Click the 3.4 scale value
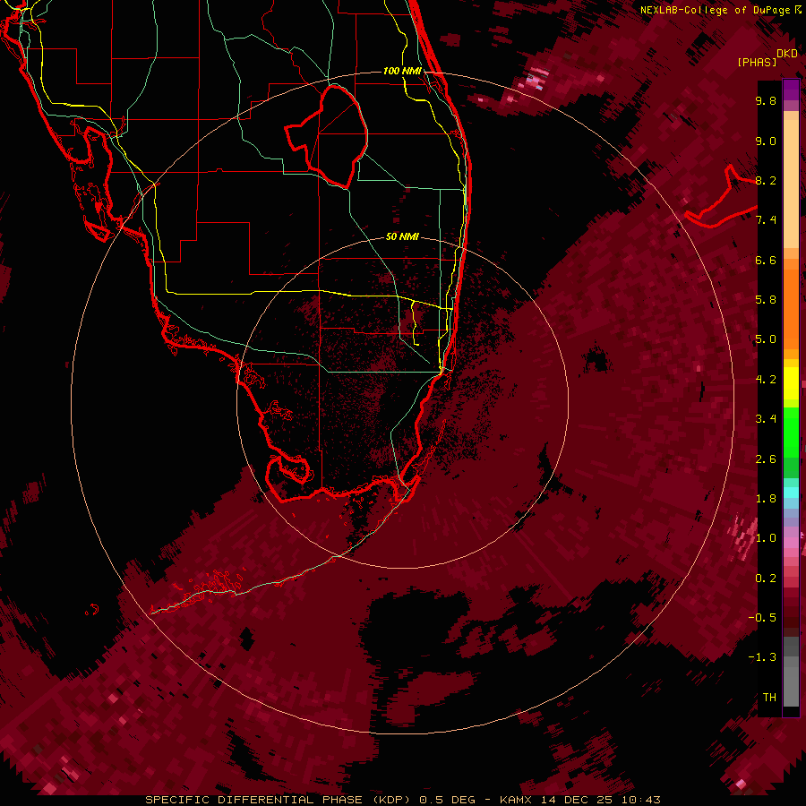The image size is (806, 806). click(x=766, y=419)
